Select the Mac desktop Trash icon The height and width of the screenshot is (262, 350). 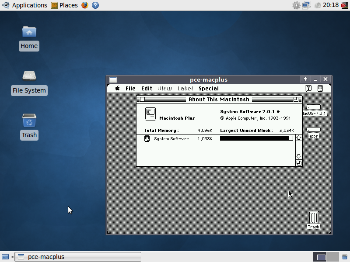tap(314, 217)
